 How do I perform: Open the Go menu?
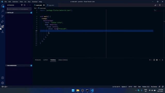[x=25, y=2]
